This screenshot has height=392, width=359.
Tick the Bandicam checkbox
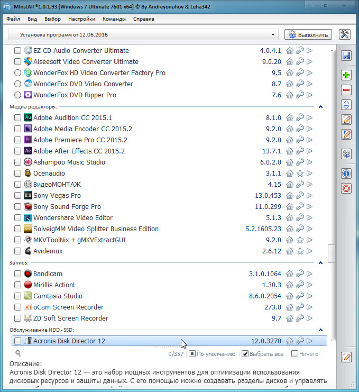(x=17, y=274)
